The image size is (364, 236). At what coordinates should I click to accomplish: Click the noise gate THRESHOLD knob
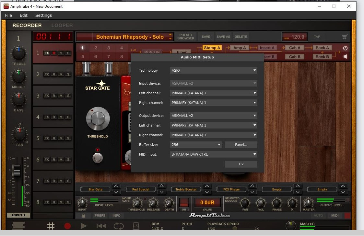[137, 203]
